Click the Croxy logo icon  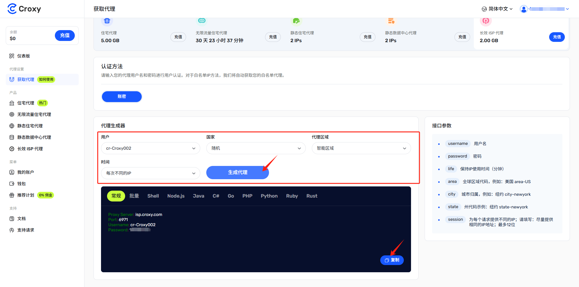tap(12, 9)
